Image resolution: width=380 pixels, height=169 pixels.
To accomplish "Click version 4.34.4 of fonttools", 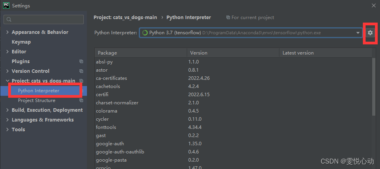I will 195,127.
